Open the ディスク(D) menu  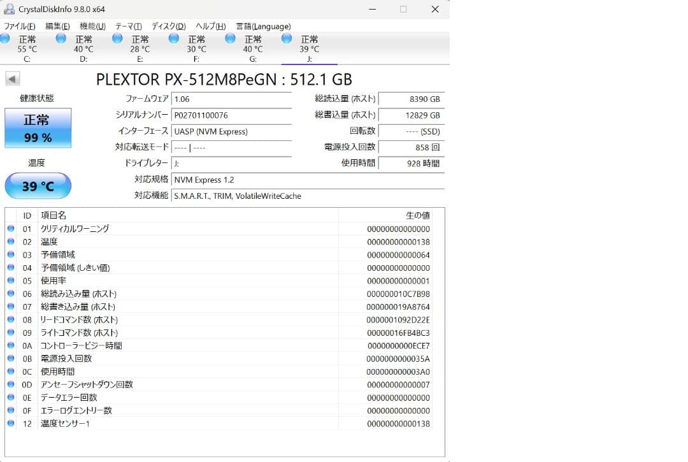pos(169,26)
